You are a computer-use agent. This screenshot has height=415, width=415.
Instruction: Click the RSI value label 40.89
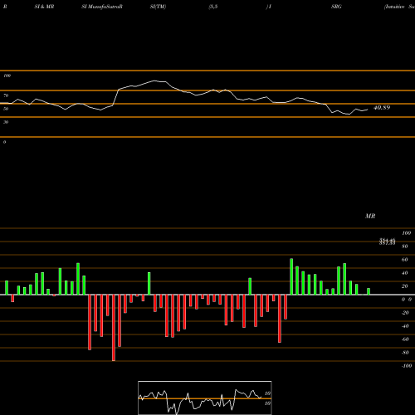pyautogui.click(x=382, y=108)
